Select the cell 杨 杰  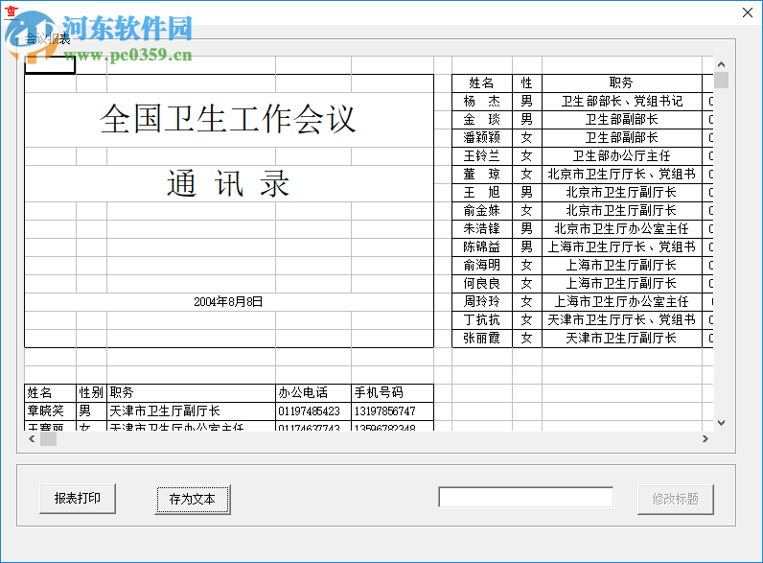(x=482, y=102)
